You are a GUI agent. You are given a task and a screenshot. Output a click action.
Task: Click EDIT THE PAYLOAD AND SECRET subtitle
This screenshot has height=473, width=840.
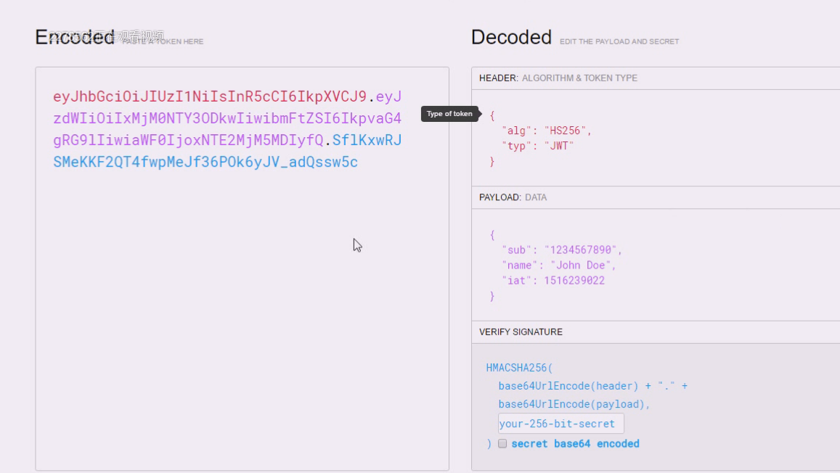click(619, 41)
